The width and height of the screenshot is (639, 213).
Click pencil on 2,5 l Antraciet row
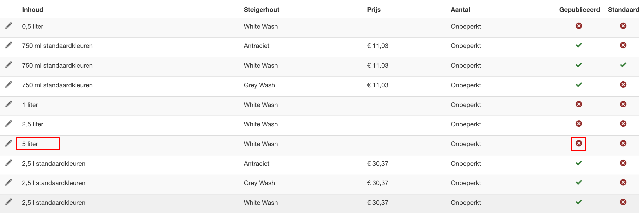pyautogui.click(x=9, y=163)
